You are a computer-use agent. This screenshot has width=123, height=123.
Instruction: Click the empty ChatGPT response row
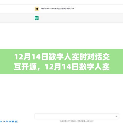pos(61,18)
